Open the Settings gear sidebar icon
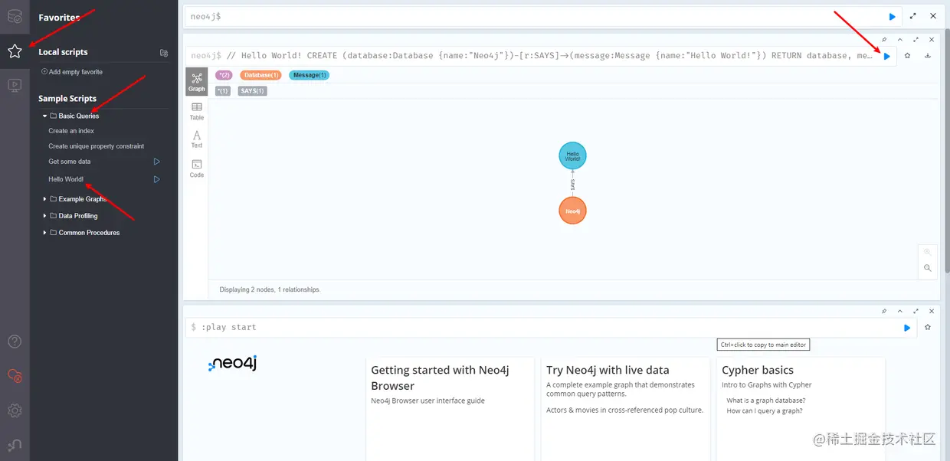The width and height of the screenshot is (950, 461). 15,410
